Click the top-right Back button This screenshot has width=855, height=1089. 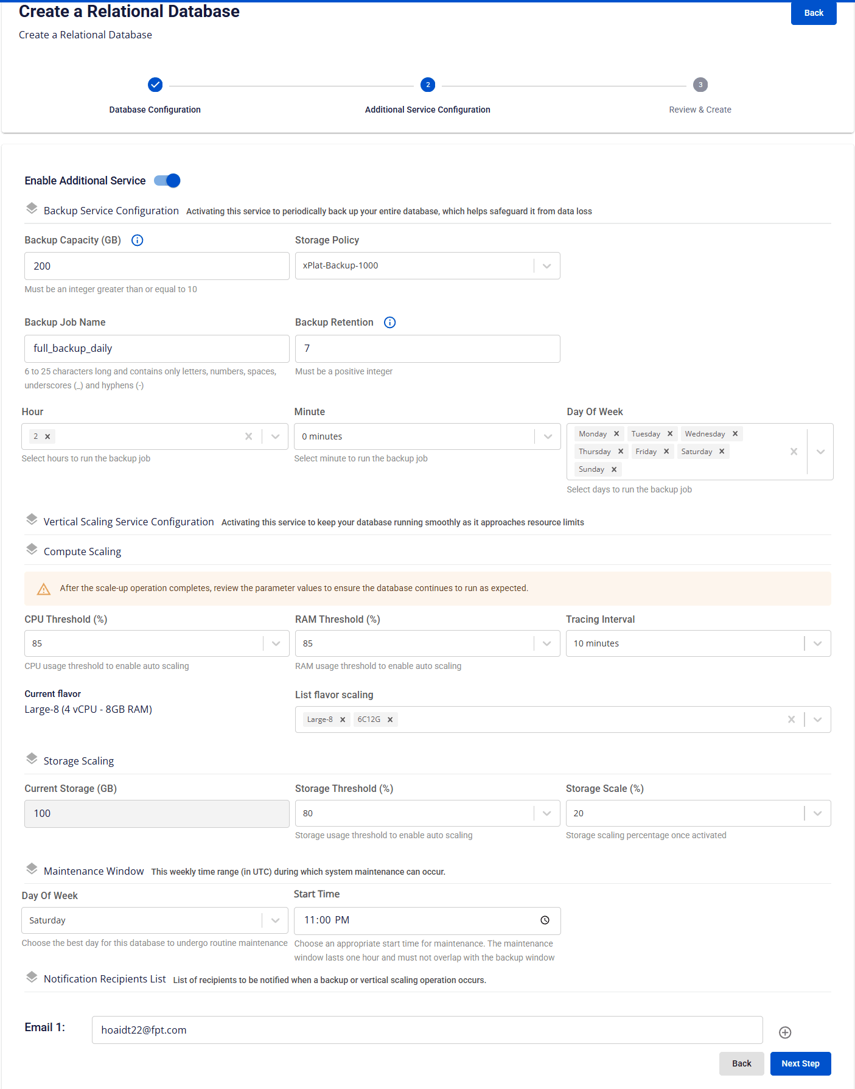pyautogui.click(x=813, y=13)
